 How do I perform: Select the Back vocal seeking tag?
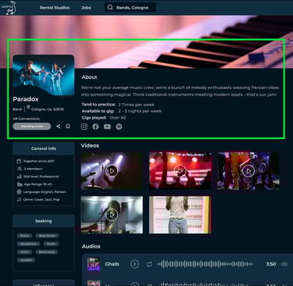pyautogui.click(x=47, y=252)
